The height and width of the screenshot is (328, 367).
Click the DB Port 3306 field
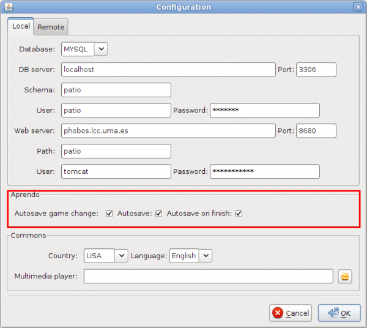tap(316, 70)
